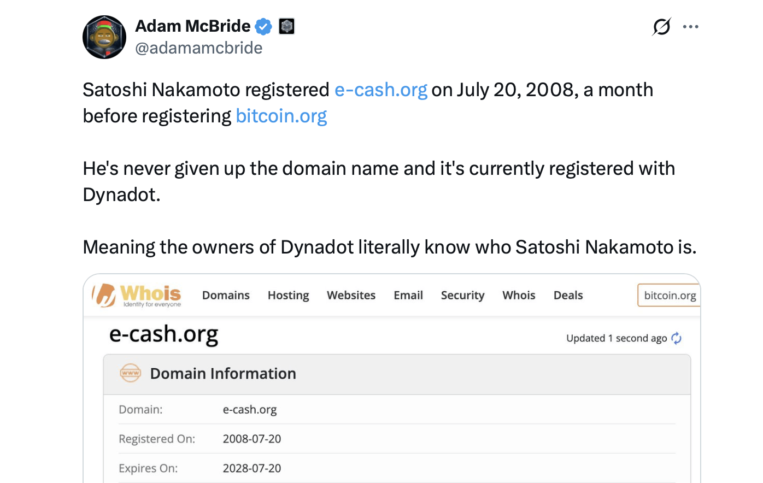Click the @adamamcbride handle
763x483 pixels.
[199, 48]
